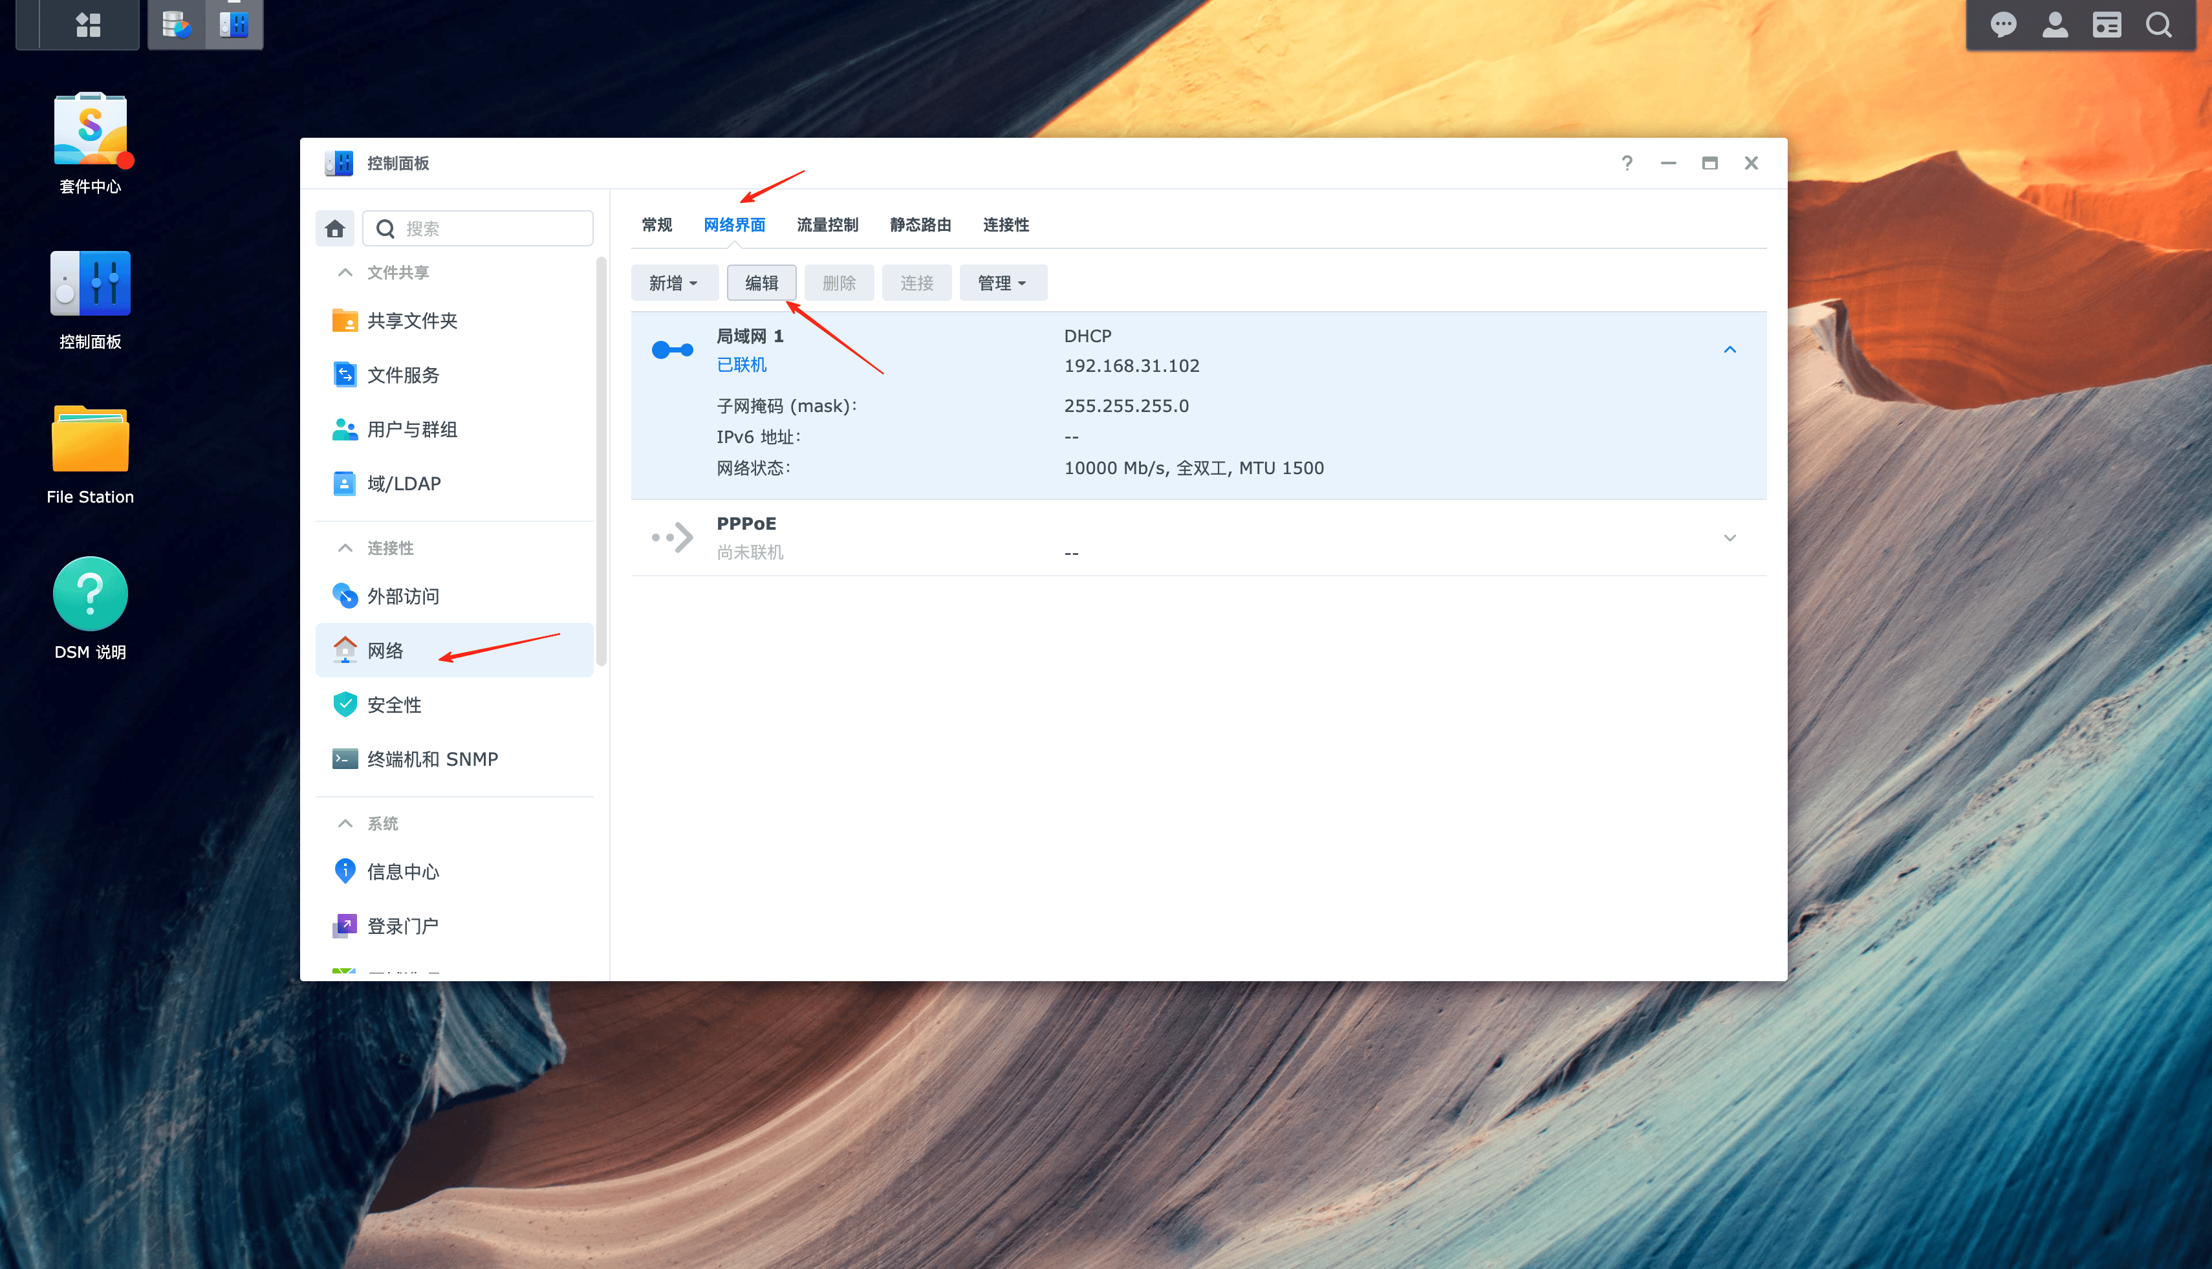Screen dimensions: 2212x1269
Task: Open the 管理 dropdown menu
Action: coord(1003,283)
